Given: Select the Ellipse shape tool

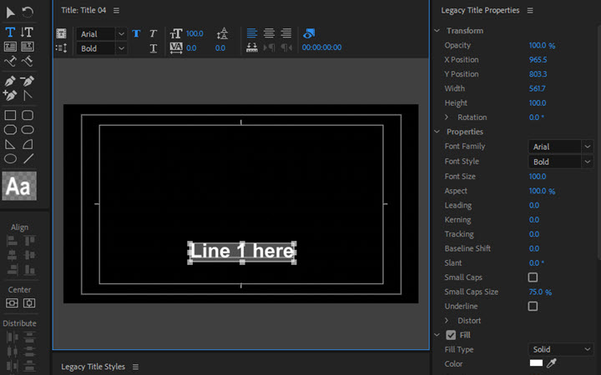Looking at the screenshot, I should [x=11, y=157].
